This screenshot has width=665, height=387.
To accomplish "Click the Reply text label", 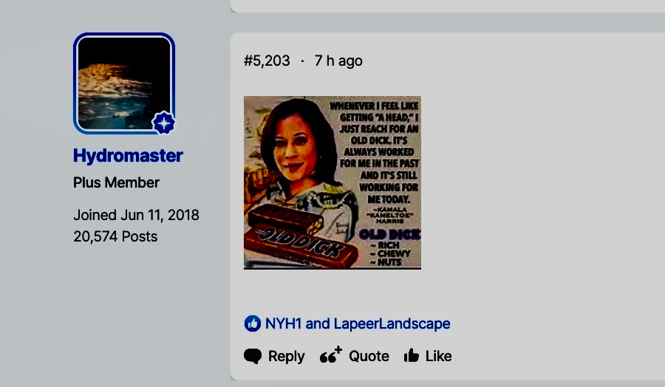I will pyautogui.click(x=286, y=356).
